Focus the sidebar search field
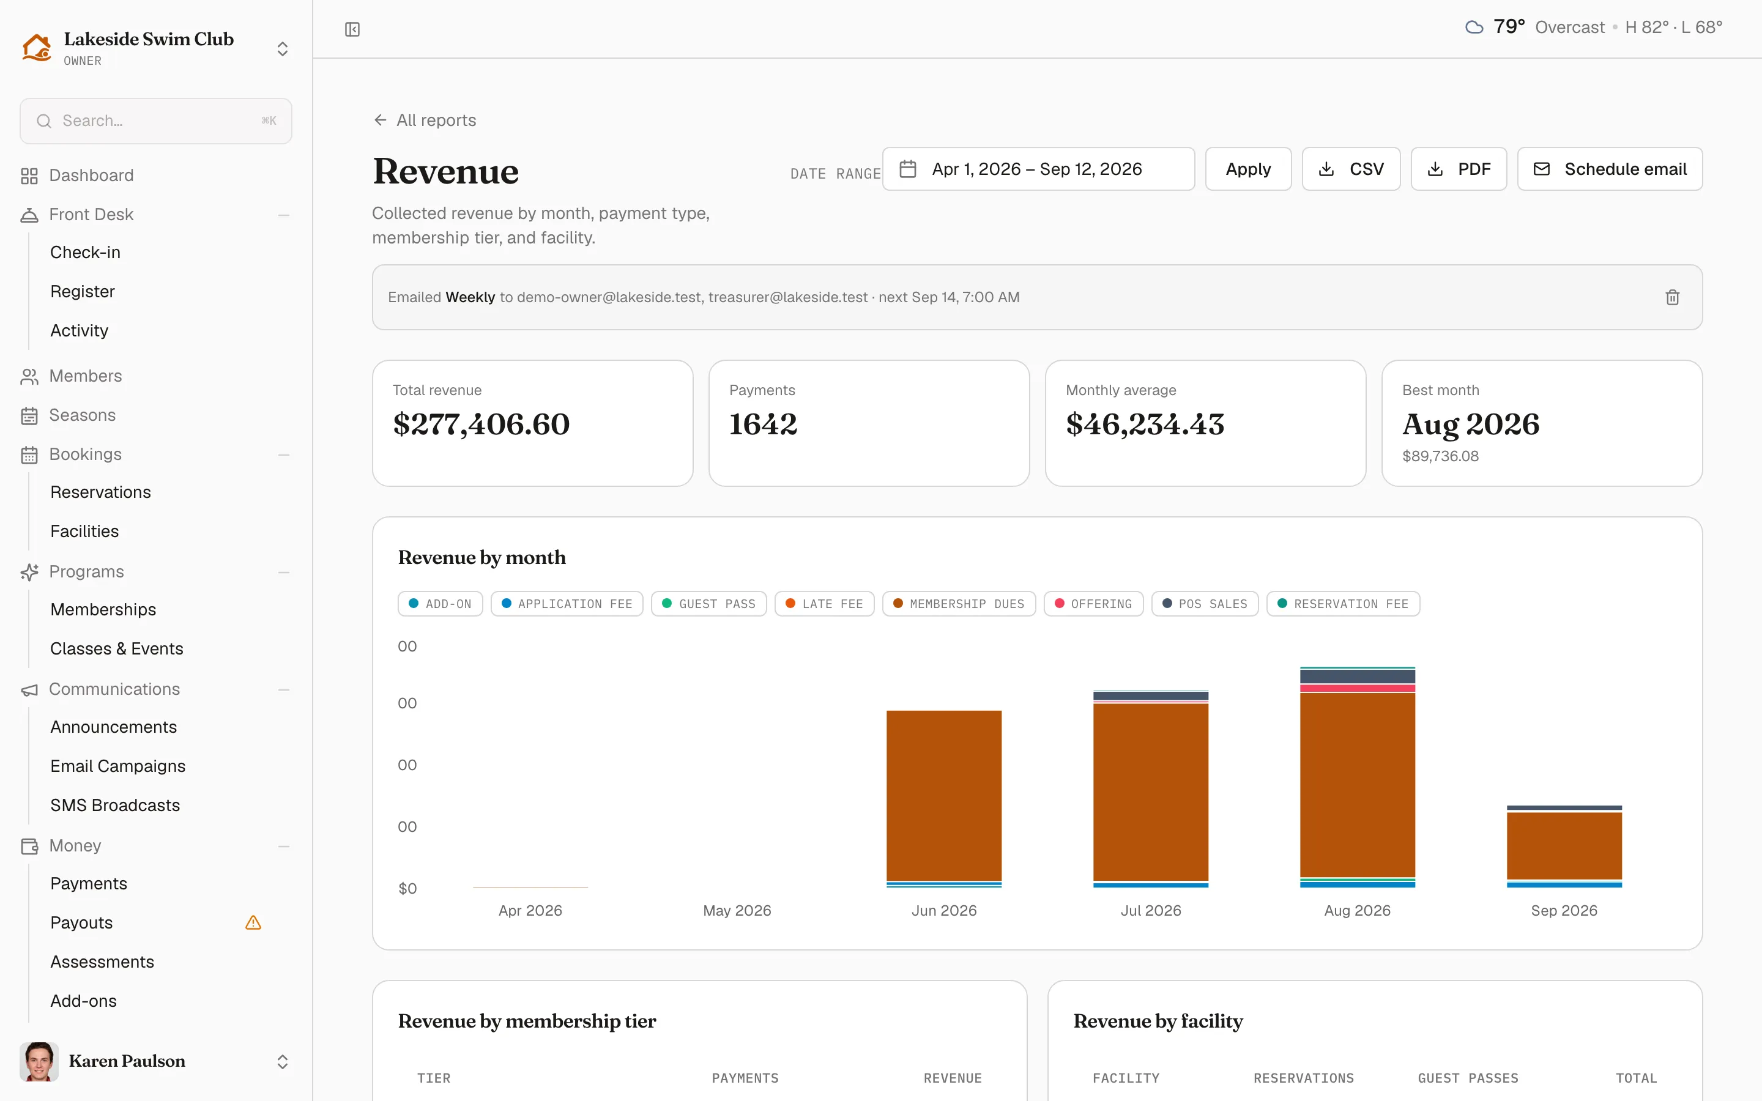This screenshot has width=1762, height=1101. tap(156, 121)
